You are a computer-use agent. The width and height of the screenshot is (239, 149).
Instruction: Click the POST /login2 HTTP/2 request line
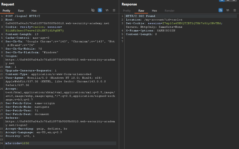pos(23,16)
